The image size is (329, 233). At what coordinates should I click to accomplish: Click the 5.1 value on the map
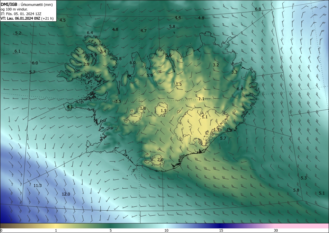322,193
